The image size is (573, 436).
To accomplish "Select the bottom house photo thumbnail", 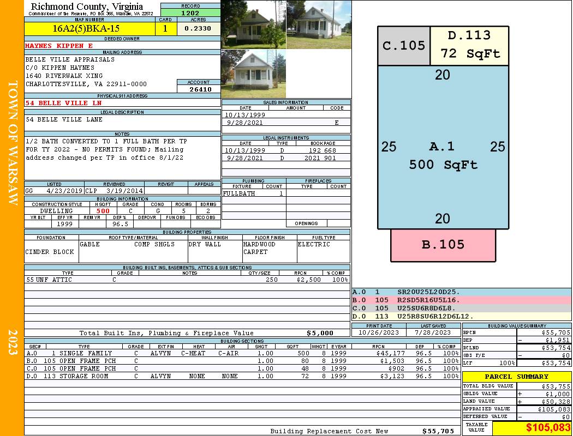I will click(x=253, y=74).
